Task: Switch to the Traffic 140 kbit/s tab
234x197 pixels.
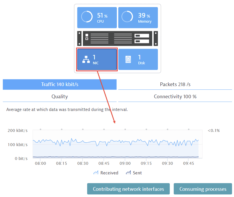Action: [60, 84]
